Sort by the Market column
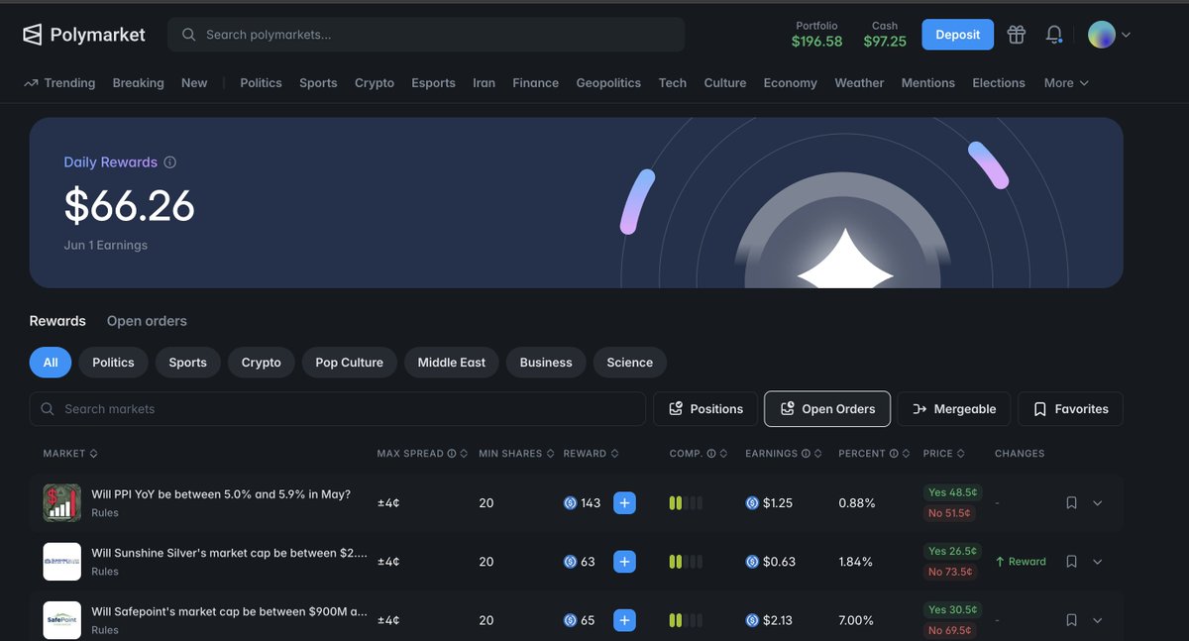This screenshot has height=641, width=1189. tap(70, 454)
